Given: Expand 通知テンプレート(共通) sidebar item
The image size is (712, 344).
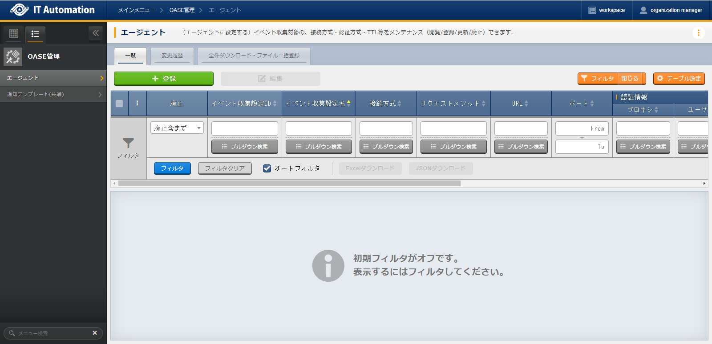Looking at the screenshot, I should click(53, 94).
